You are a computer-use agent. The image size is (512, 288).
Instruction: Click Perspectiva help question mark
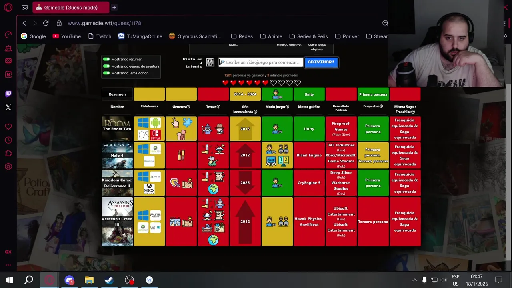click(381, 106)
